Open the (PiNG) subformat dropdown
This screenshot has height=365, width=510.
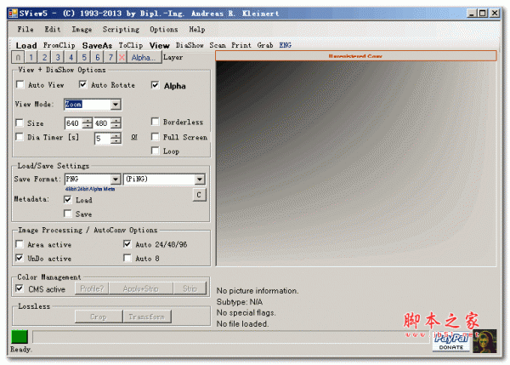200,180
